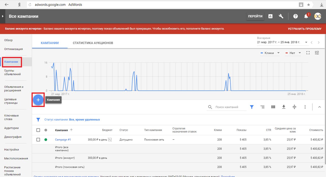Click the Подробнее link at the bottom
Image resolution: width=326 pixels, height=177 pixels.
coord(228,176)
